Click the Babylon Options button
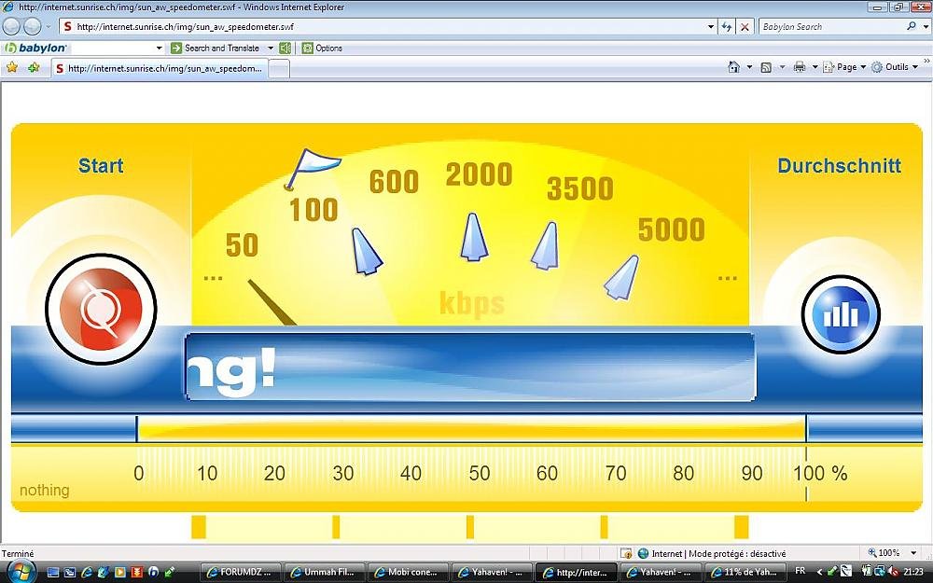The width and height of the screenshot is (933, 583). click(322, 48)
